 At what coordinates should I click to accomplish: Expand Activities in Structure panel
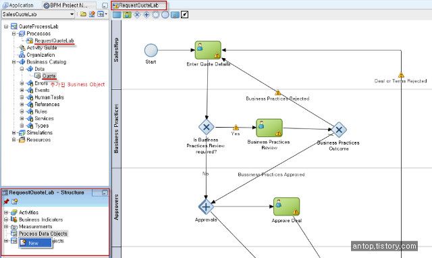(x=6, y=213)
